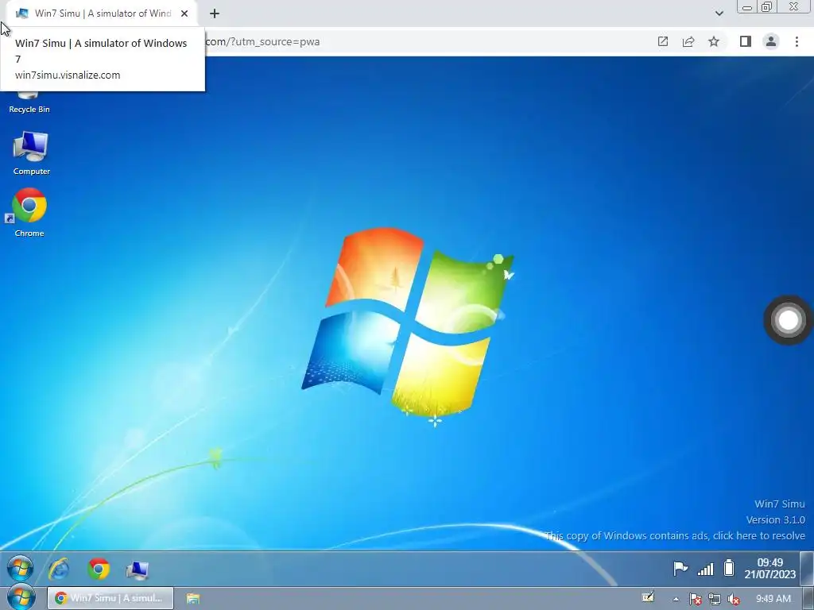Select the Recycle Bin label on desktop
This screenshot has width=814, height=610.
tap(29, 109)
